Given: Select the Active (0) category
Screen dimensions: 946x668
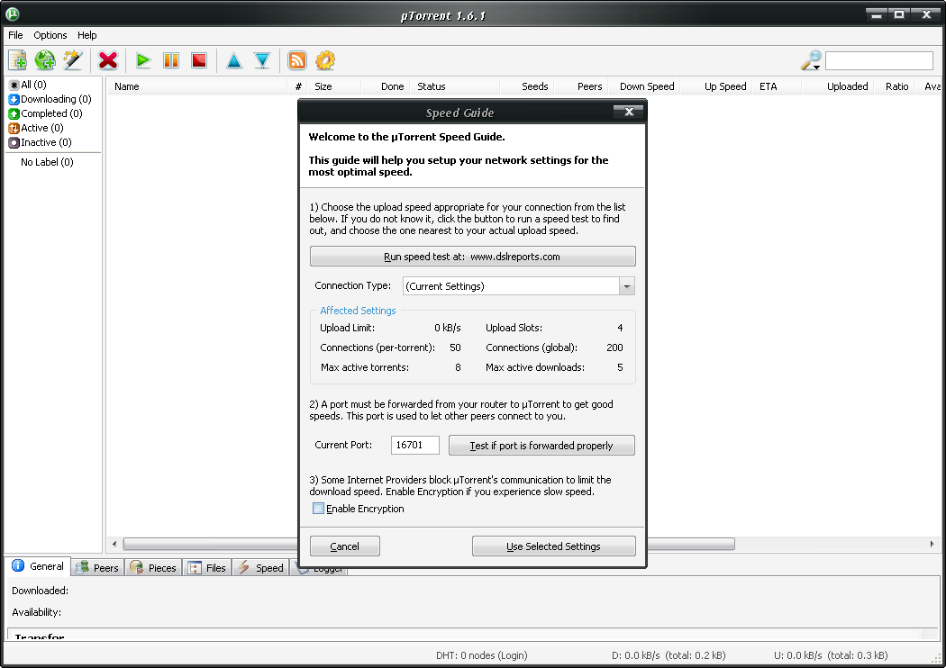Looking at the screenshot, I should [x=36, y=129].
